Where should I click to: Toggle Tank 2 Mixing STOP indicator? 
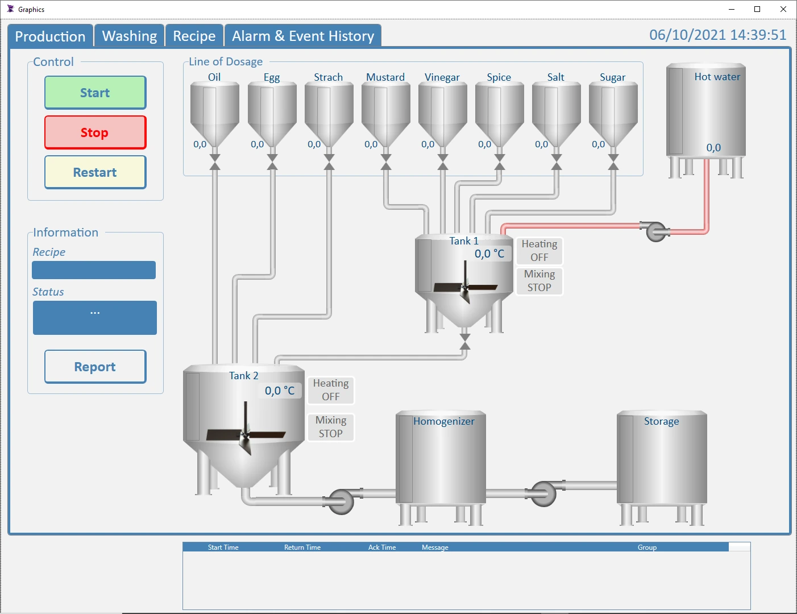click(x=331, y=427)
